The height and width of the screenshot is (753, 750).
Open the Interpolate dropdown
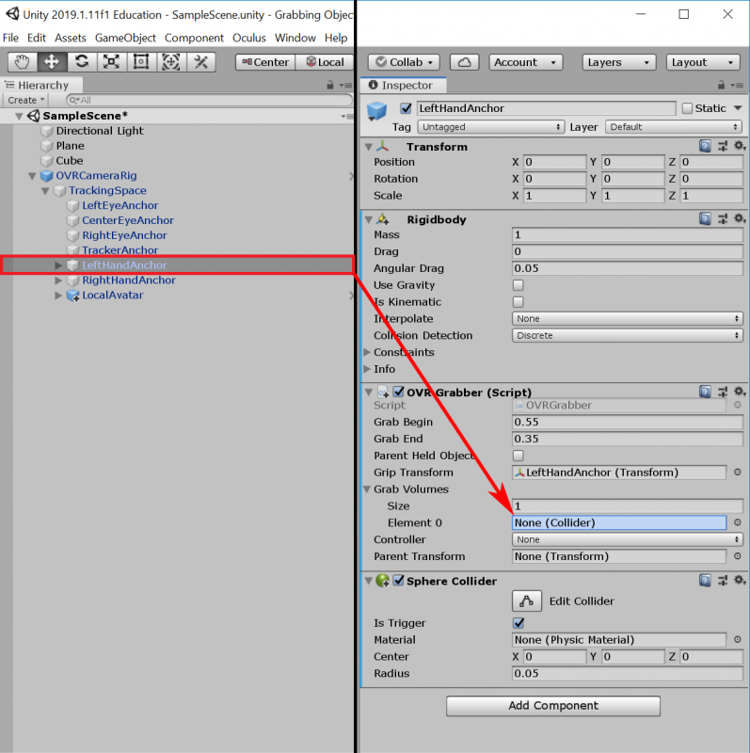coord(627,318)
